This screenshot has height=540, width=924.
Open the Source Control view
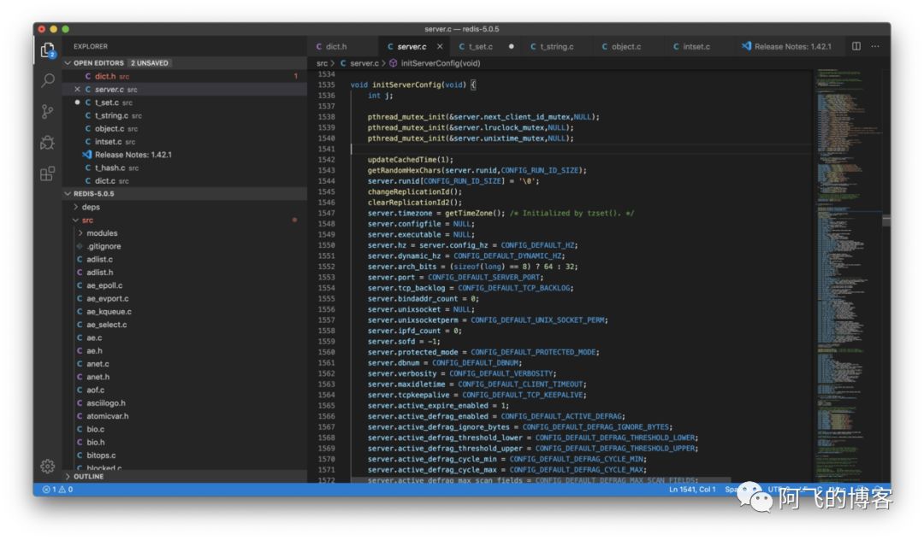point(48,111)
